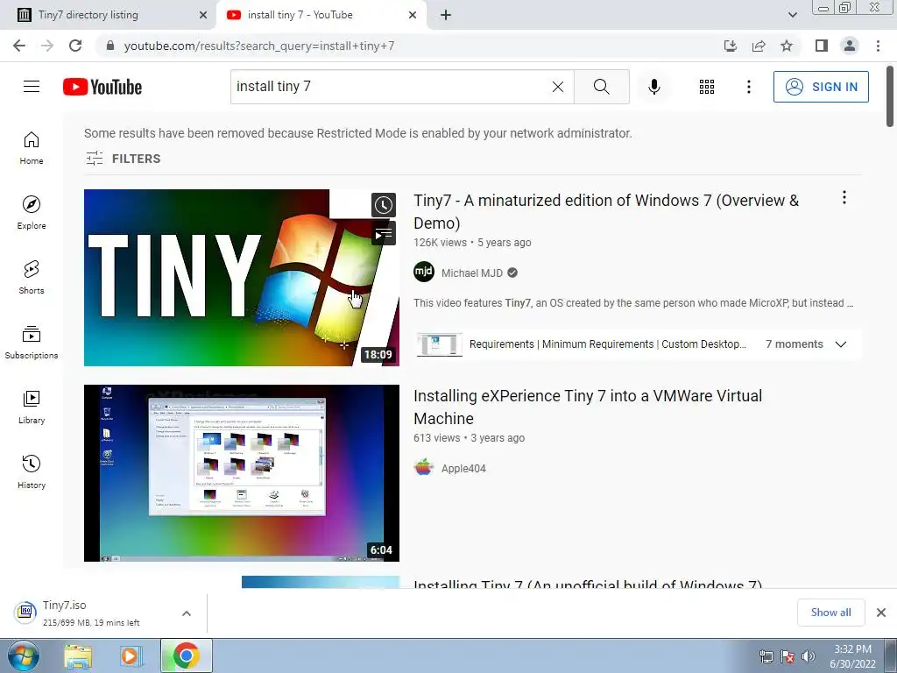This screenshot has width=897, height=673.
Task: Open volume control in system tray
Action: [x=808, y=656]
